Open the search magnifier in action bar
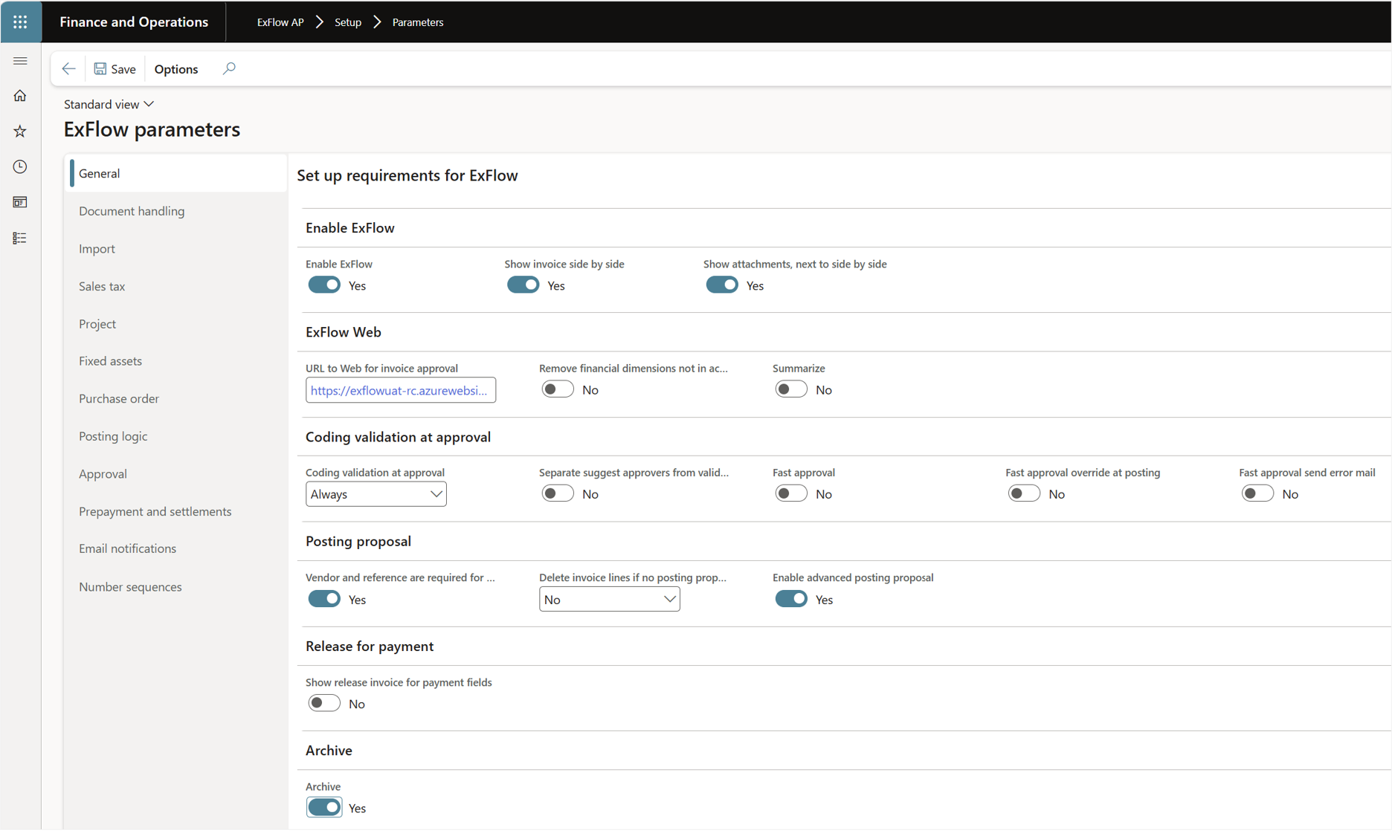This screenshot has height=833, width=1392. pos(229,69)
